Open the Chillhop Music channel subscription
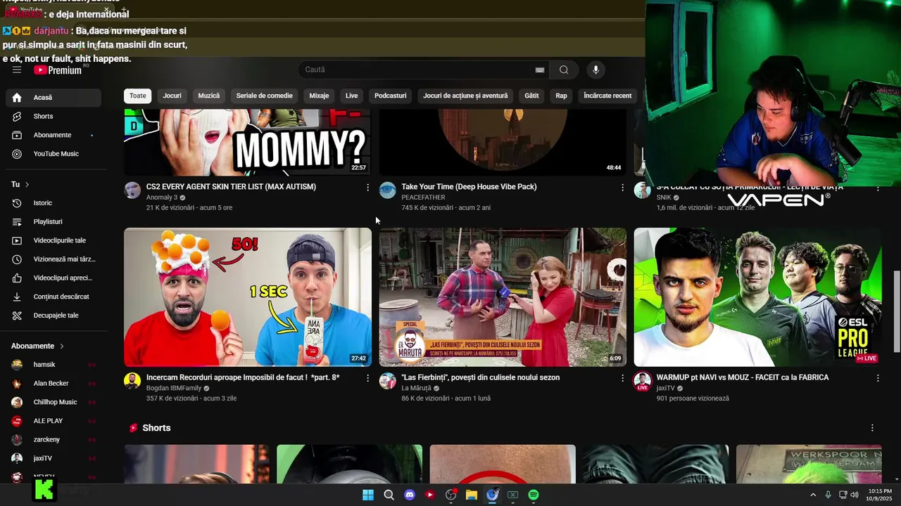 (x=53, y=402)
